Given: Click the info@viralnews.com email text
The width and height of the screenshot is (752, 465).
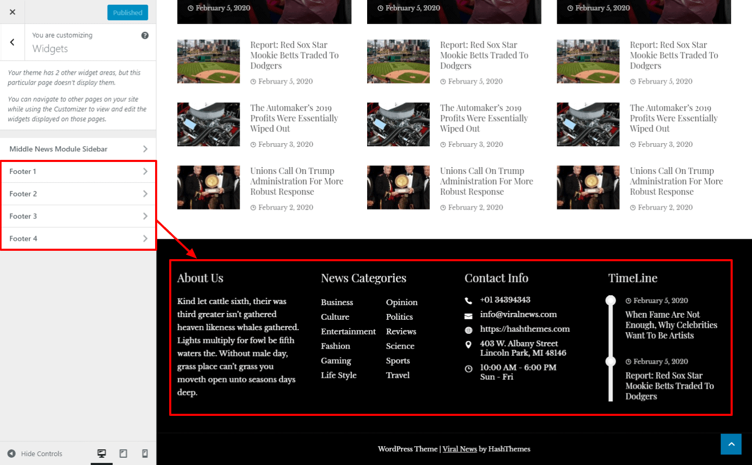Looking at the screenshot, I should [519, 315].
